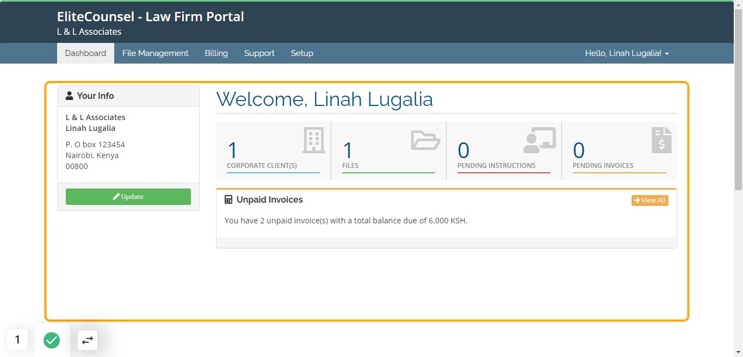The width and height of the screenshot is (743, 357).
Task: Click the user icon beside Your Info
Action: pyautogui.click(x=69, y=96)
